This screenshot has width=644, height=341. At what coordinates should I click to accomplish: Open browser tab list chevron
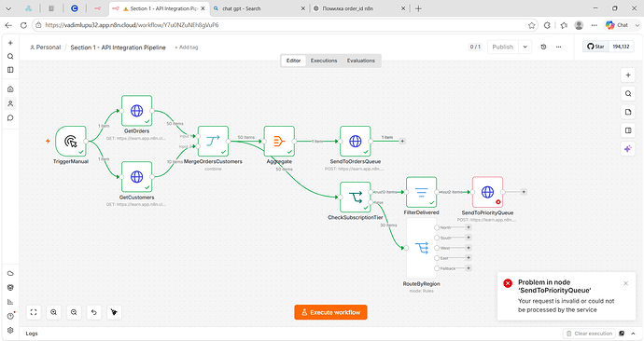pyautogui.click(x=8, y=8)
